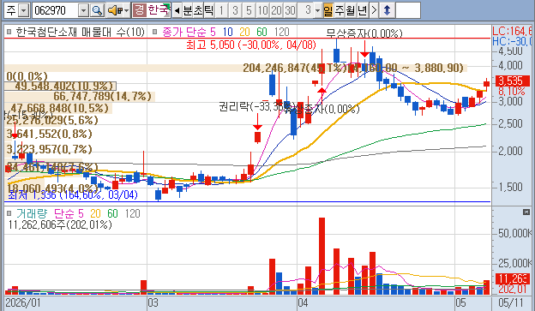Click empty input box after blue arrows
This screenshot has width=535, height=311.
click(x=408, y=10)
